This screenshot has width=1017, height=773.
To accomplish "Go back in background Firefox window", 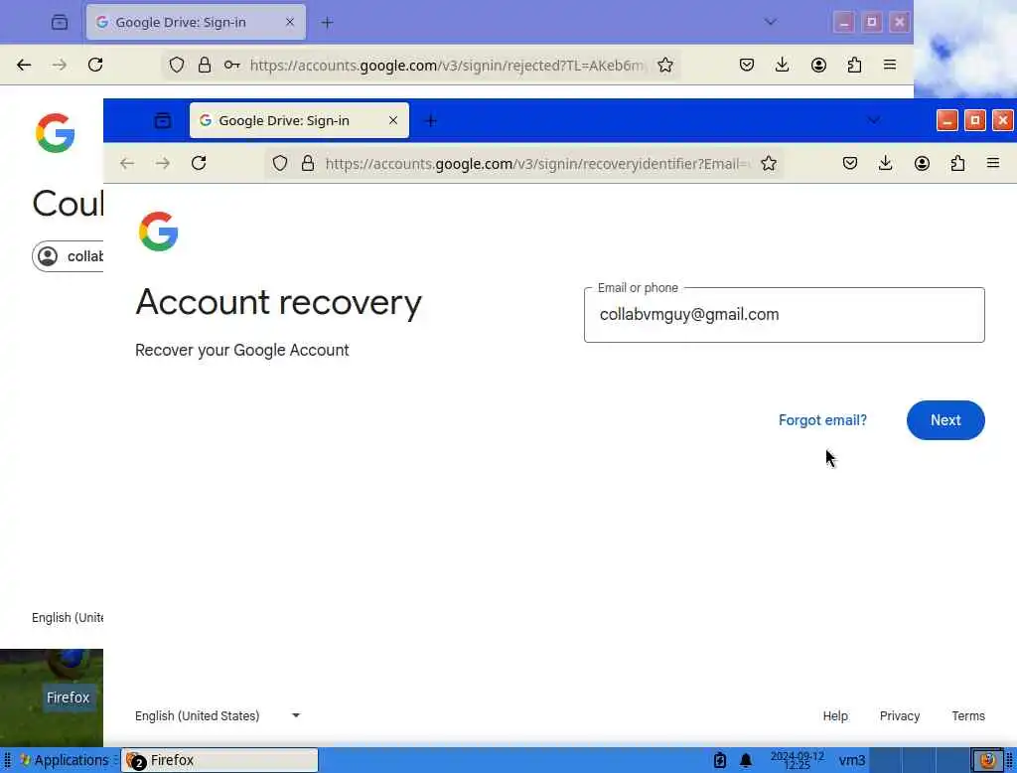I will tap(24, 65).
